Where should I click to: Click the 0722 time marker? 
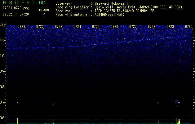40,27
